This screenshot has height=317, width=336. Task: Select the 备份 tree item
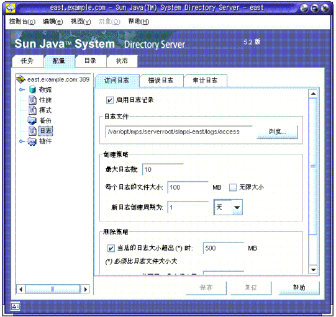coord(45,120)
